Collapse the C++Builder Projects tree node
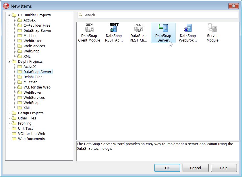This screenshot has height=177, width=242. [x=9, y=15]
